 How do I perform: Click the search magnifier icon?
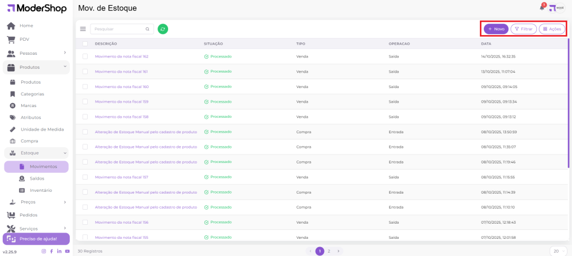[147, 29]
